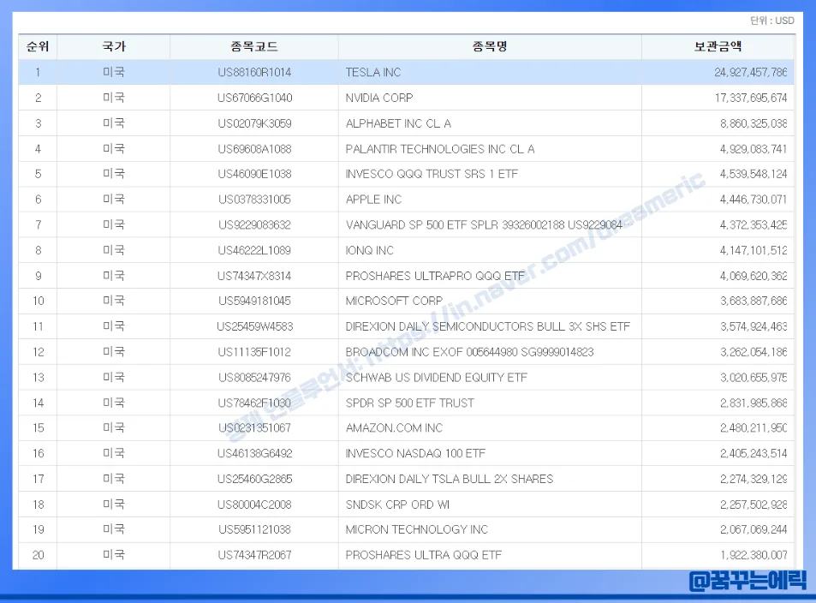The height and width of the screenshot is (603, 816).
Task: Click stock code US46090E1038
Action: [254, 174]
